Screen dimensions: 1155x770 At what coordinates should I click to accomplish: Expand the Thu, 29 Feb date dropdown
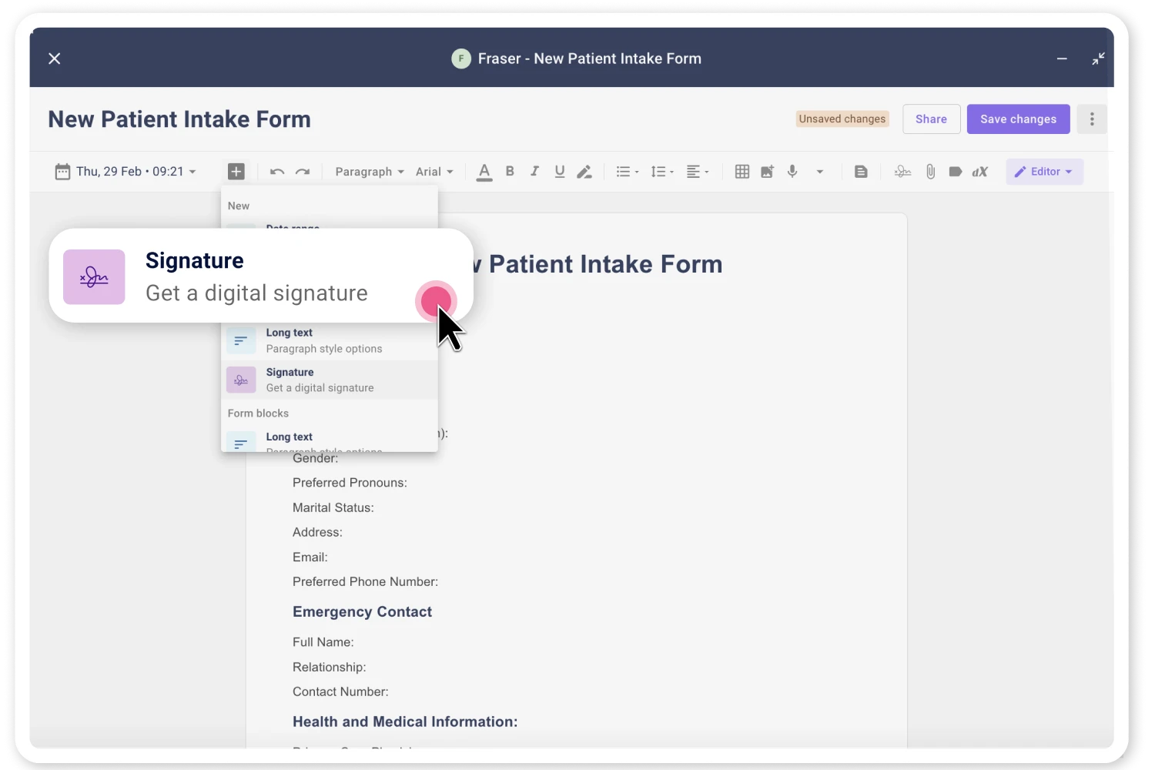pos(127,171)
